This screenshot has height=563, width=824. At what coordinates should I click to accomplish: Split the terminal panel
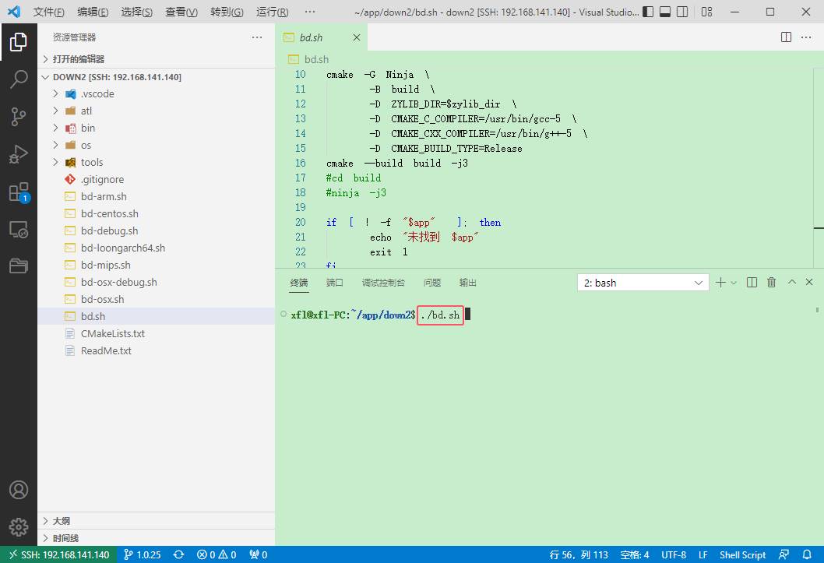752,283
